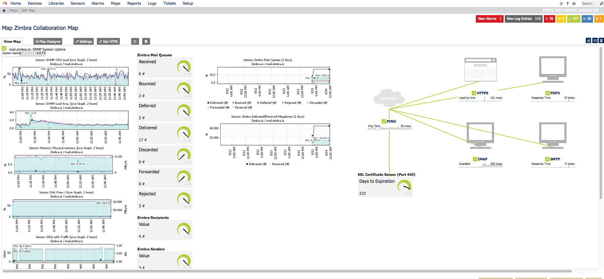Click the monitor icon above IMAP
Screen dimensions: 604x279
[480, 135]
